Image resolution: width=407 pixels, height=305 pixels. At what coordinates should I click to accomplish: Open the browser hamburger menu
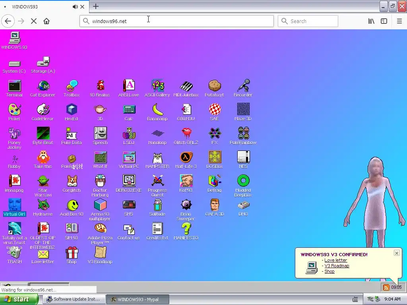point(399,21)
